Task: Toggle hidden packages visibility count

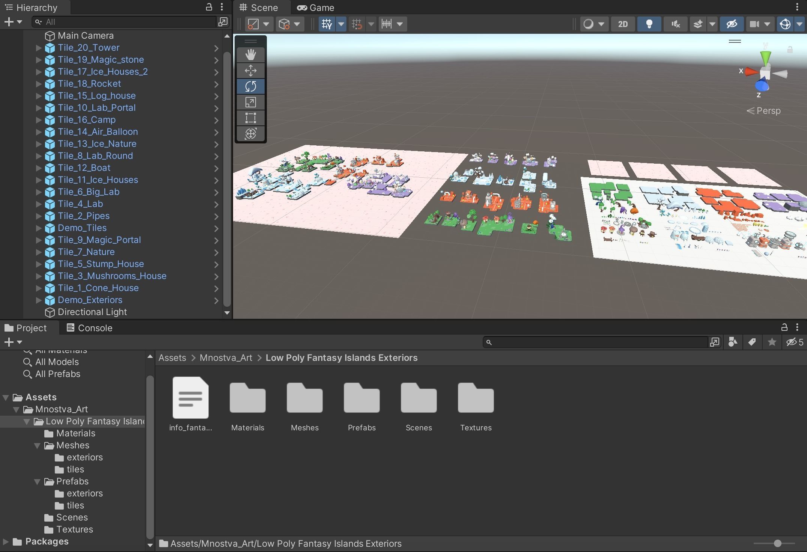Action: pyautogui.click(x=795, y=342)
